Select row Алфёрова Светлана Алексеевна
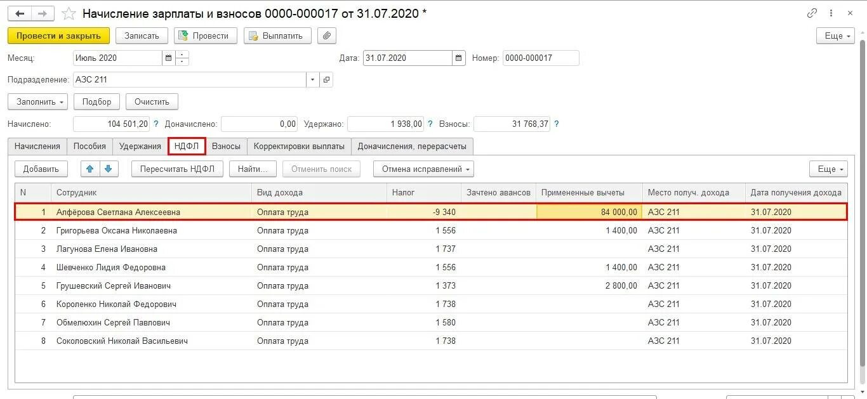 point(431,212)
